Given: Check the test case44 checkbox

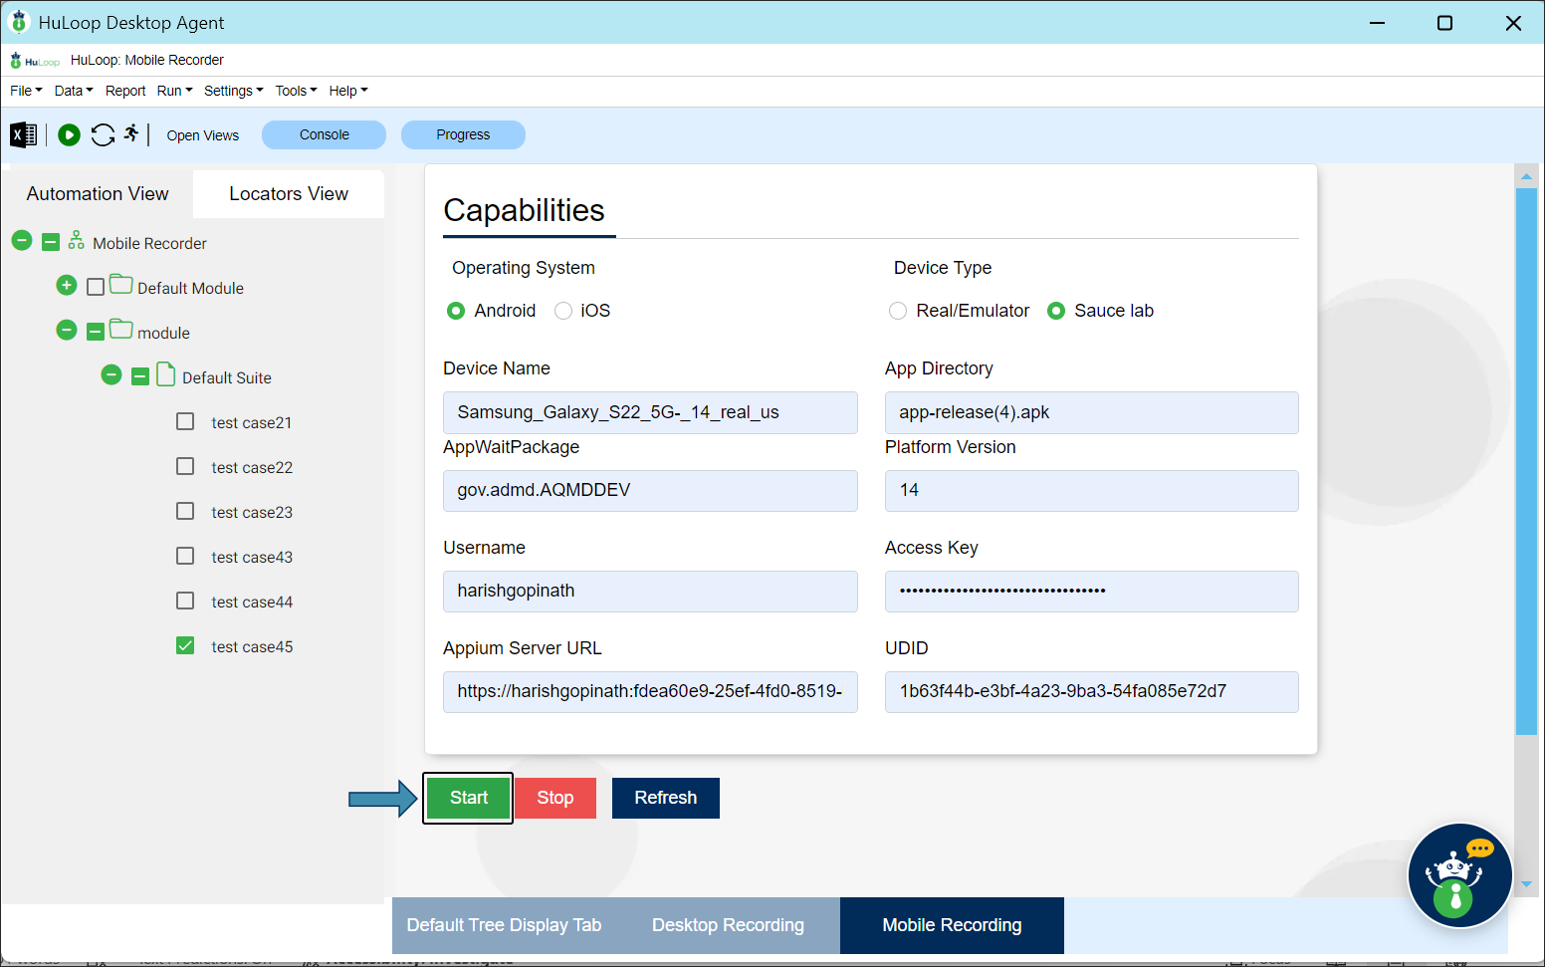Looking at the screenshot, I should click(185, 601).
